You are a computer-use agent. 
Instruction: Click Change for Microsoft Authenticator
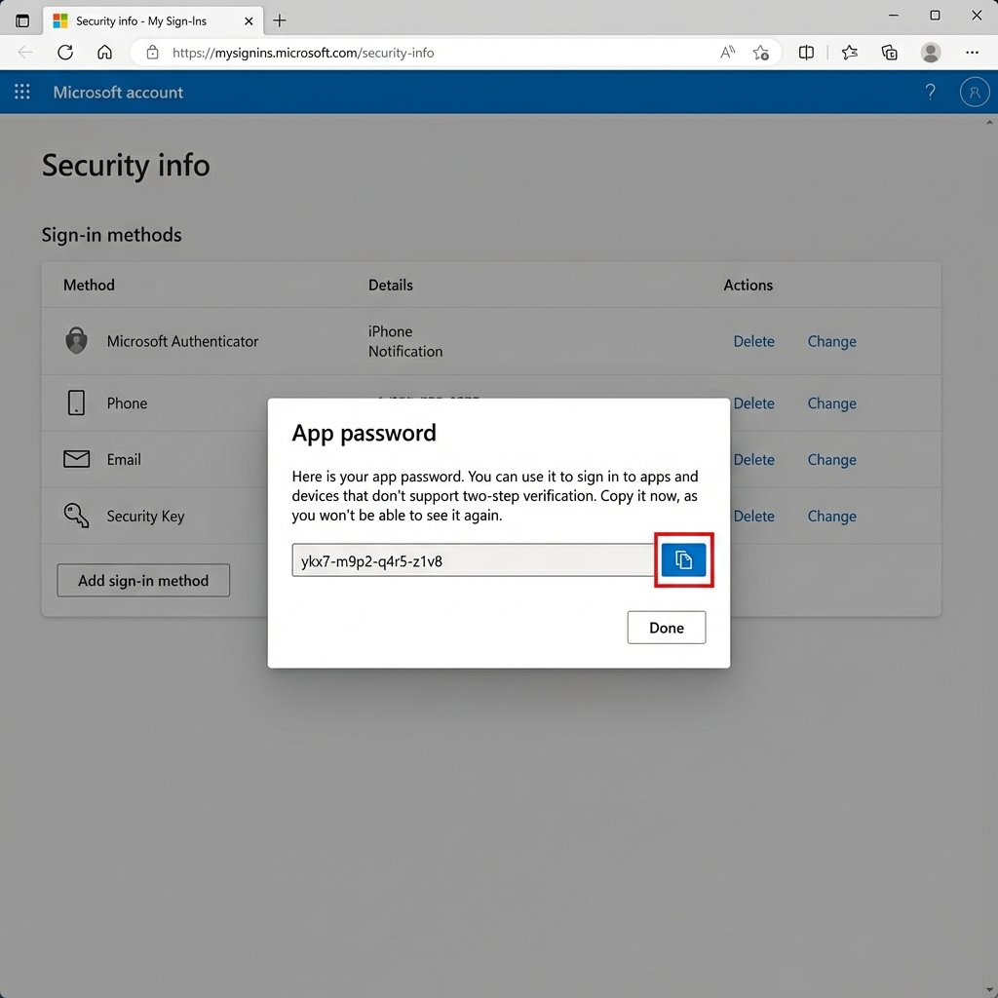point(831,341)
